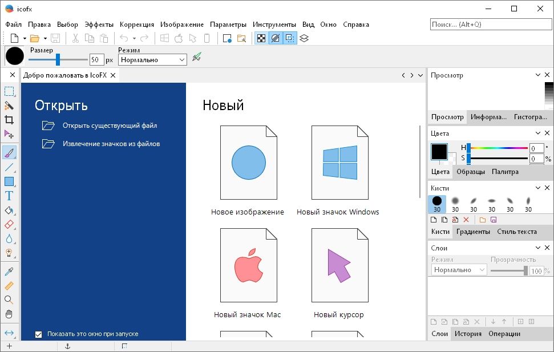The width and height of the screenshot is (554, 352).
Task: Open the Инструменты menu
Action: pyautogui.click(x=274, y=25)
